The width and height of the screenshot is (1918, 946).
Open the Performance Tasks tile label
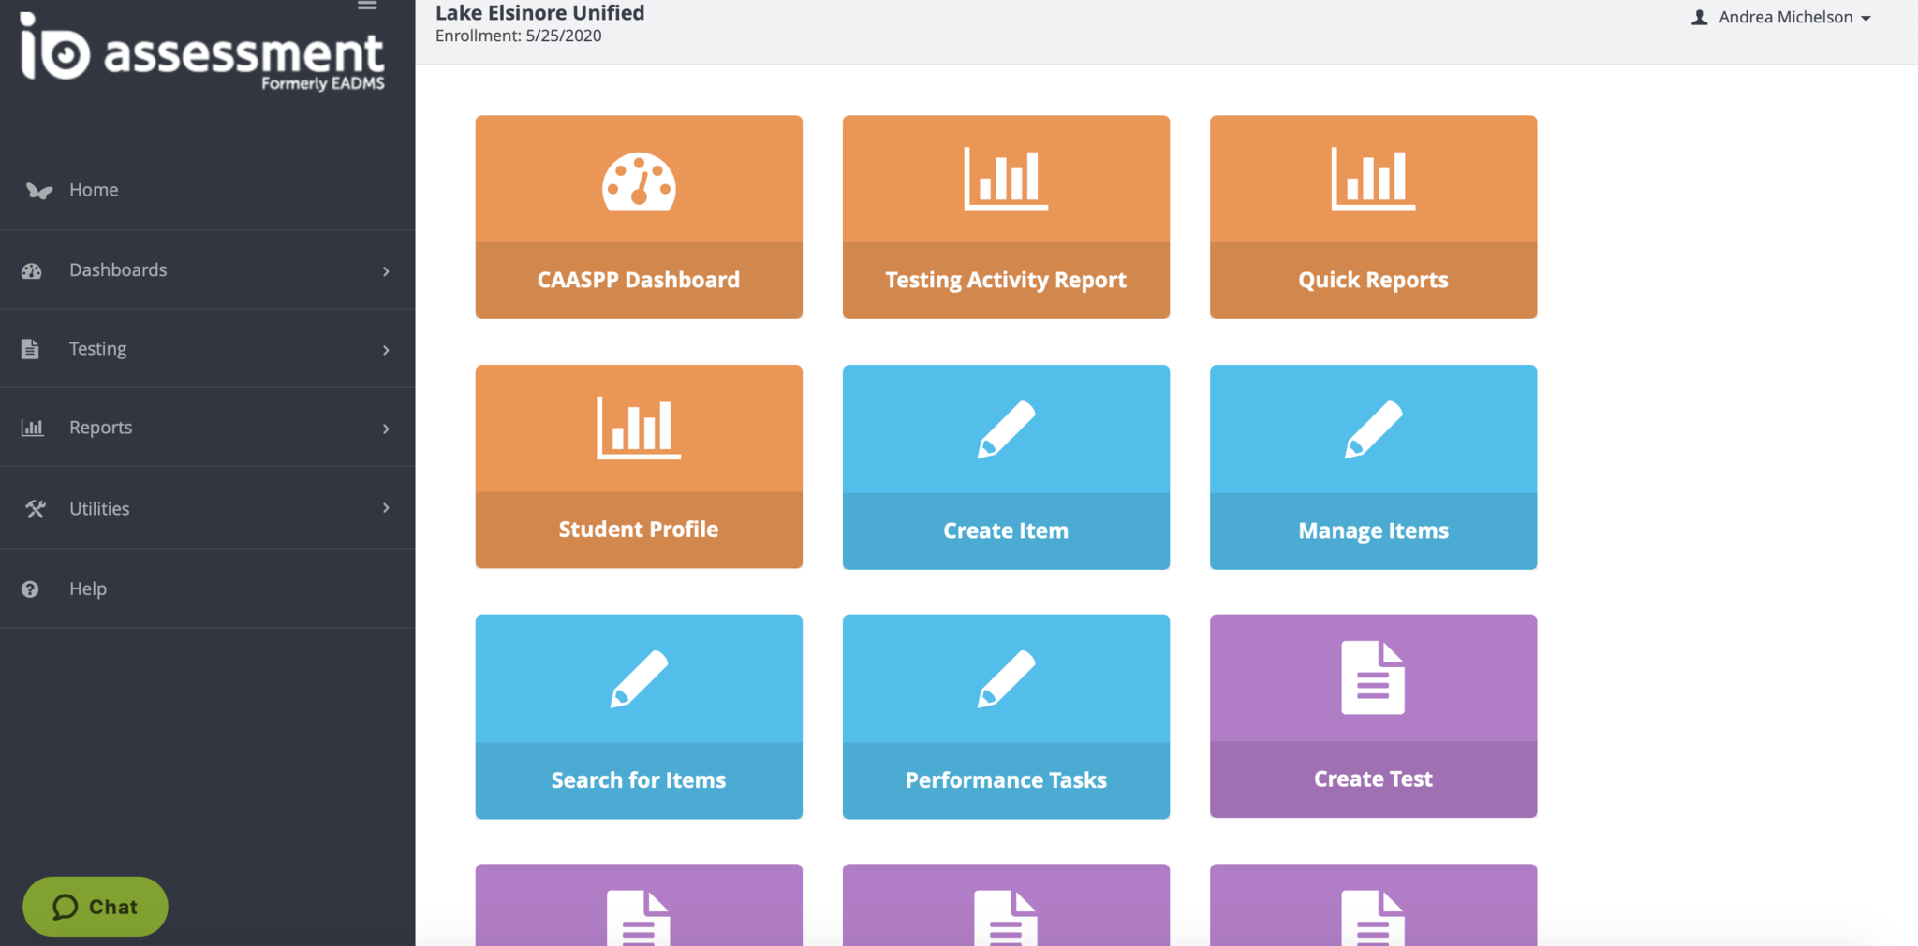pos(1006,780)
